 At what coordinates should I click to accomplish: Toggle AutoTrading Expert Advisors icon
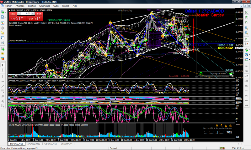(x=3, y=58)
